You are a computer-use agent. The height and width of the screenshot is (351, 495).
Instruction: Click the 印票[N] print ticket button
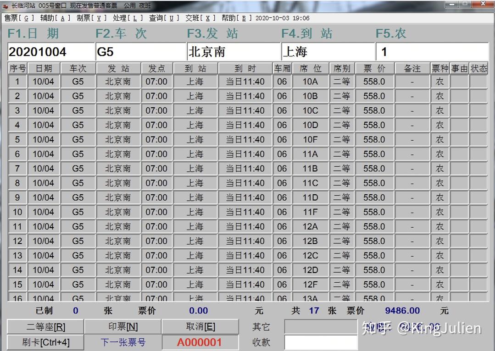tap(123, 327)
